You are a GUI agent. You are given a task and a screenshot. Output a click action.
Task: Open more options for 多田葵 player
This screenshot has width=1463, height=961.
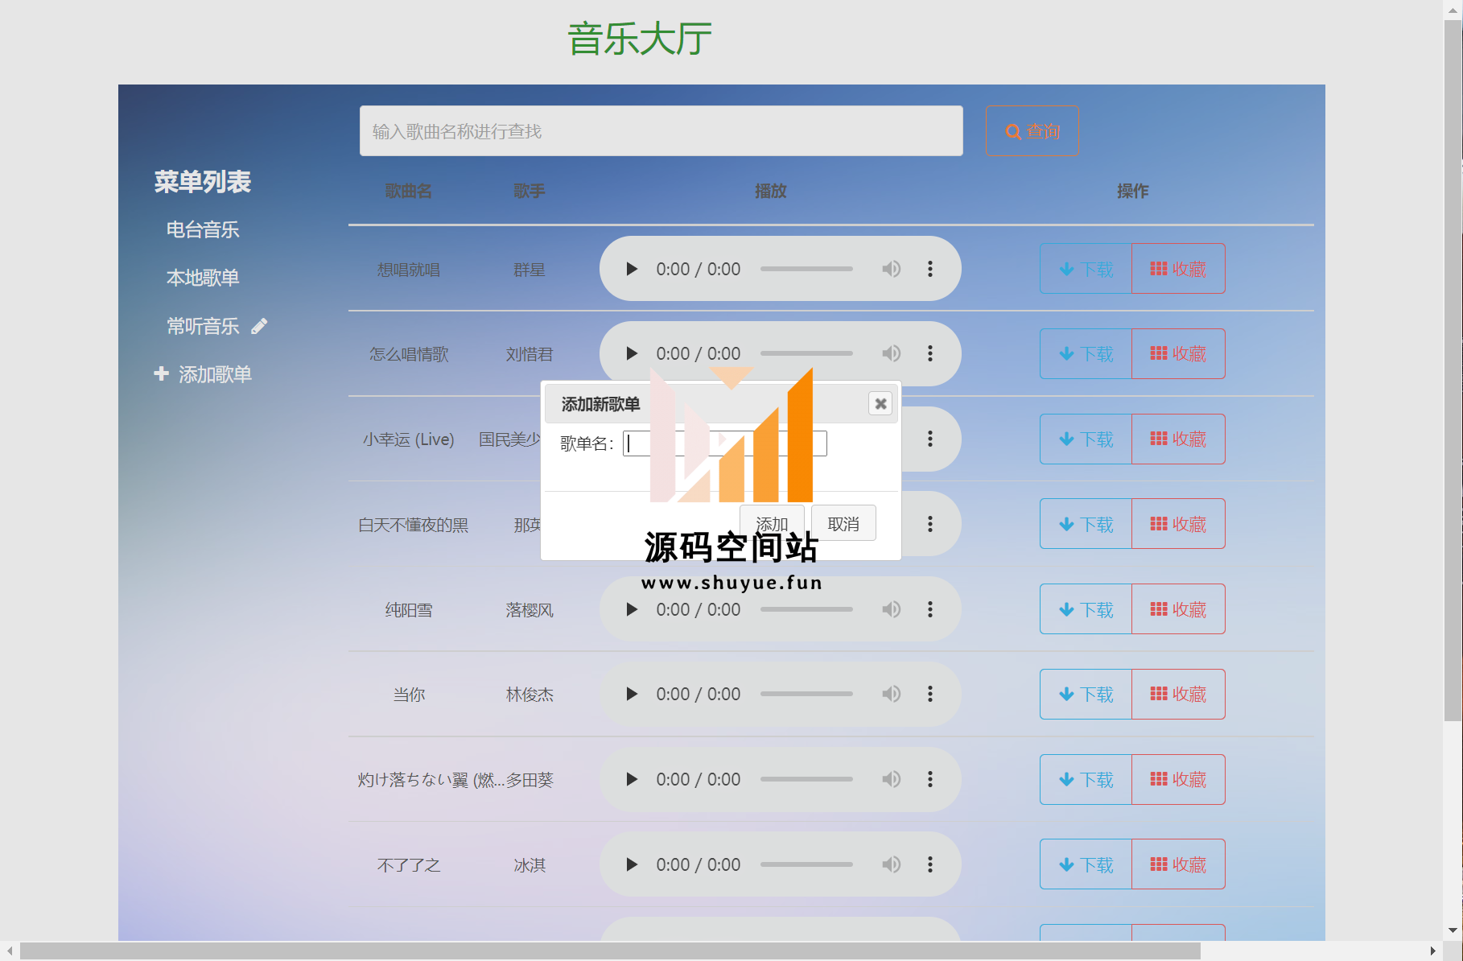click(930, 779)
